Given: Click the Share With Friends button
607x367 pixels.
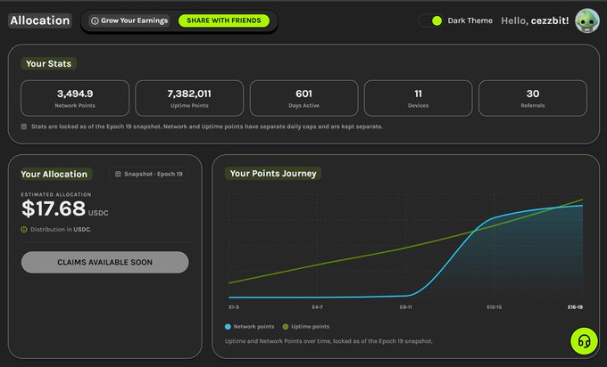Looking at the screenshot, I should click(224, 20).
